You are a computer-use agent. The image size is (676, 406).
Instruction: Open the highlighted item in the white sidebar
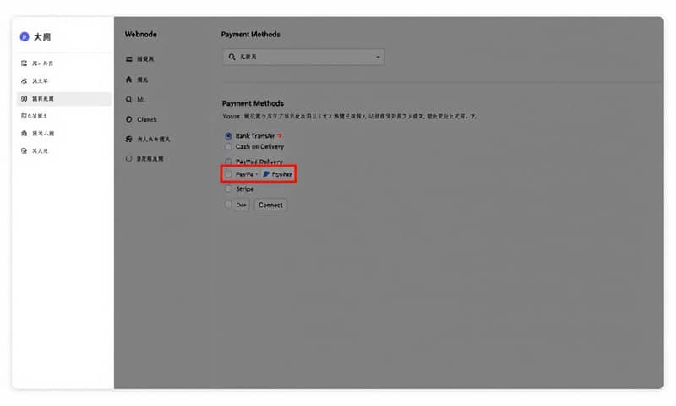click(x=64, y=99)
